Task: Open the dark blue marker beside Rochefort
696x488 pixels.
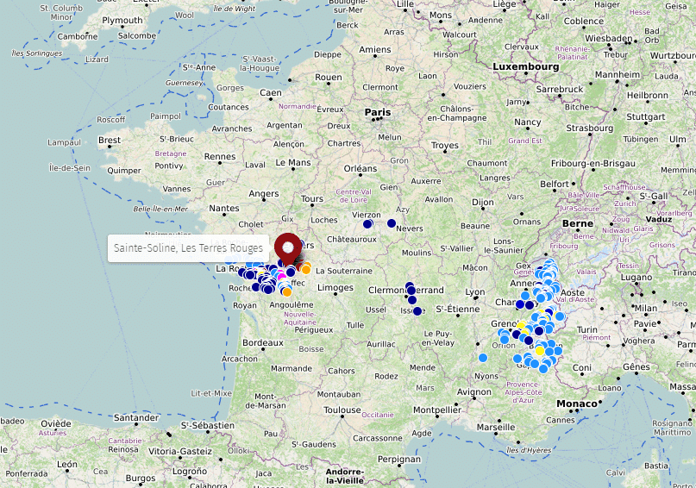Action: 256,287
